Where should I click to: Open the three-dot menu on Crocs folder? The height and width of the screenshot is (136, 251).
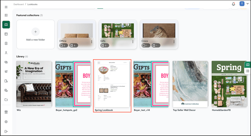click(x=174, y=42)
